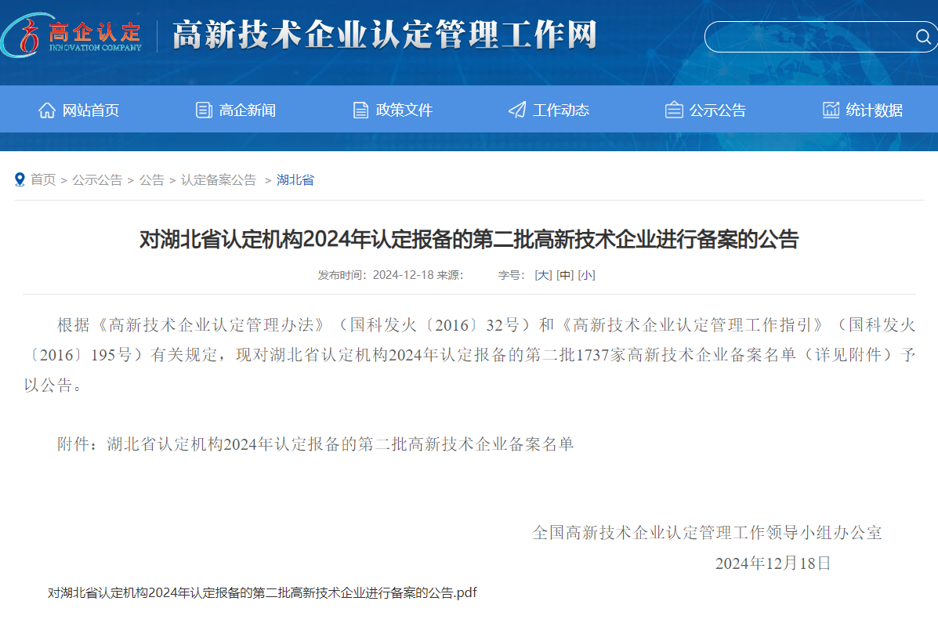Screen dimensions: 938x630
Task: Click the 高新技术企业认定管理工作网 site title
Action: (385, 34)
